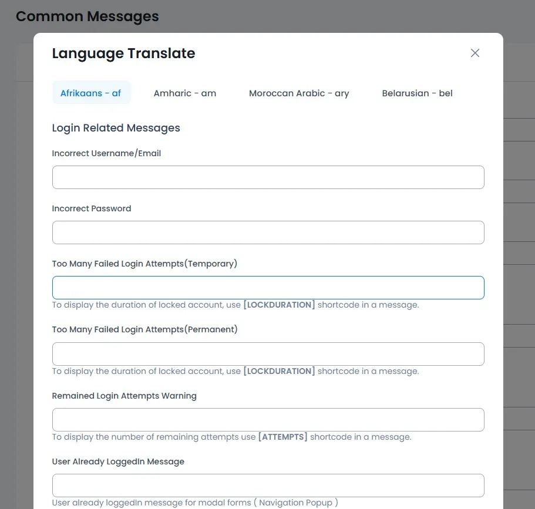
Task: Click the User Already LoggedIn helper text
Action: tap(195, 503)
